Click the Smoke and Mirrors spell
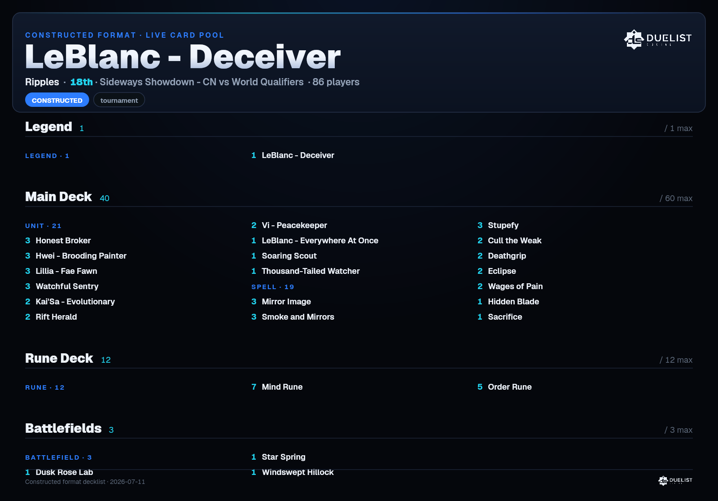 point(298,317)
